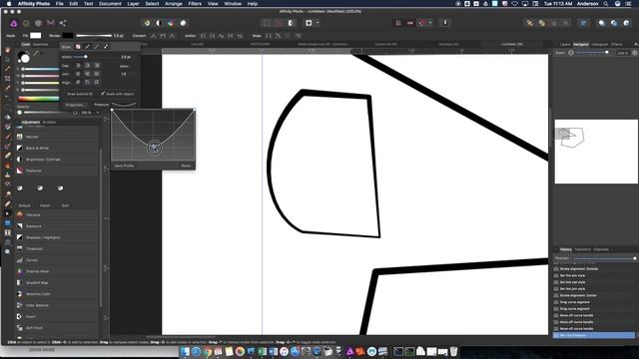Open the Document menu
Image resolution: width=639 pixels, height=359 pixels.
110,4
